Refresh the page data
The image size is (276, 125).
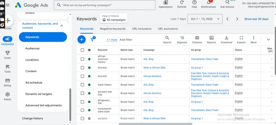(182, 5)
